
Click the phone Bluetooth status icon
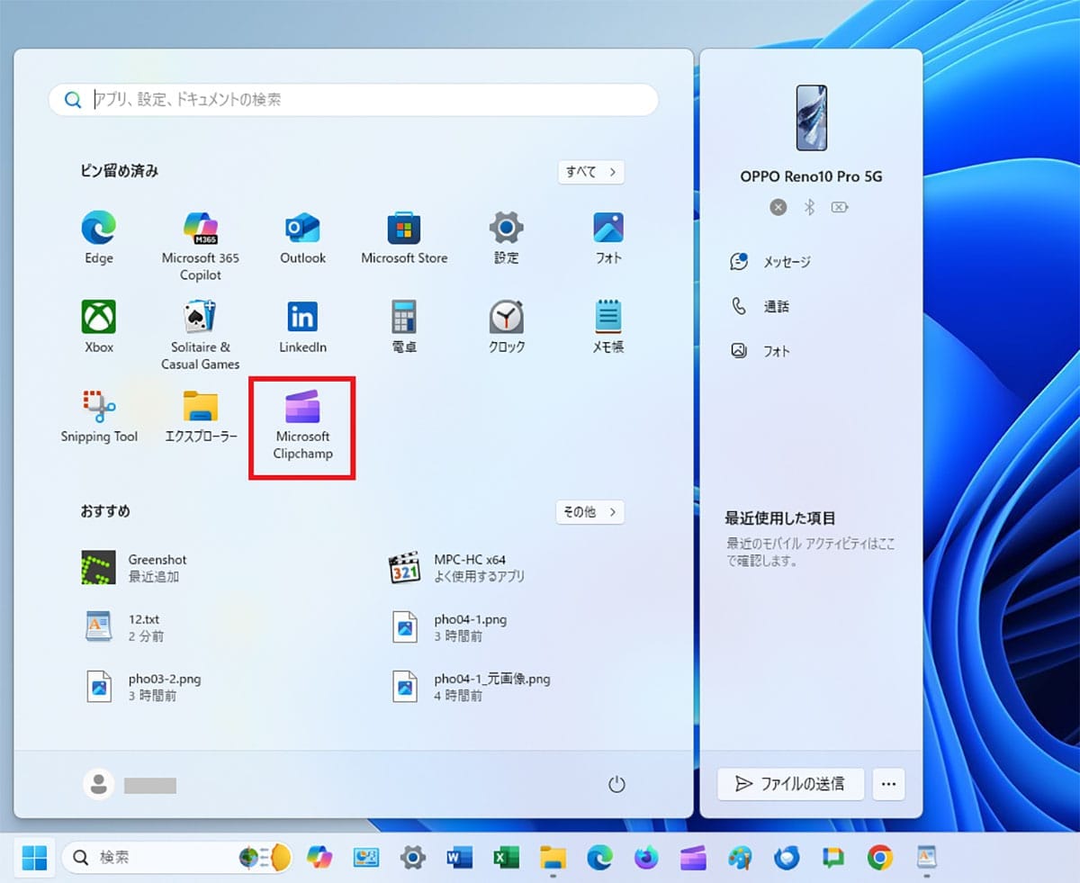(809, 208)
